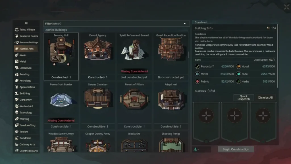Click the Foodstuff resource icon

tap(197, 66)
